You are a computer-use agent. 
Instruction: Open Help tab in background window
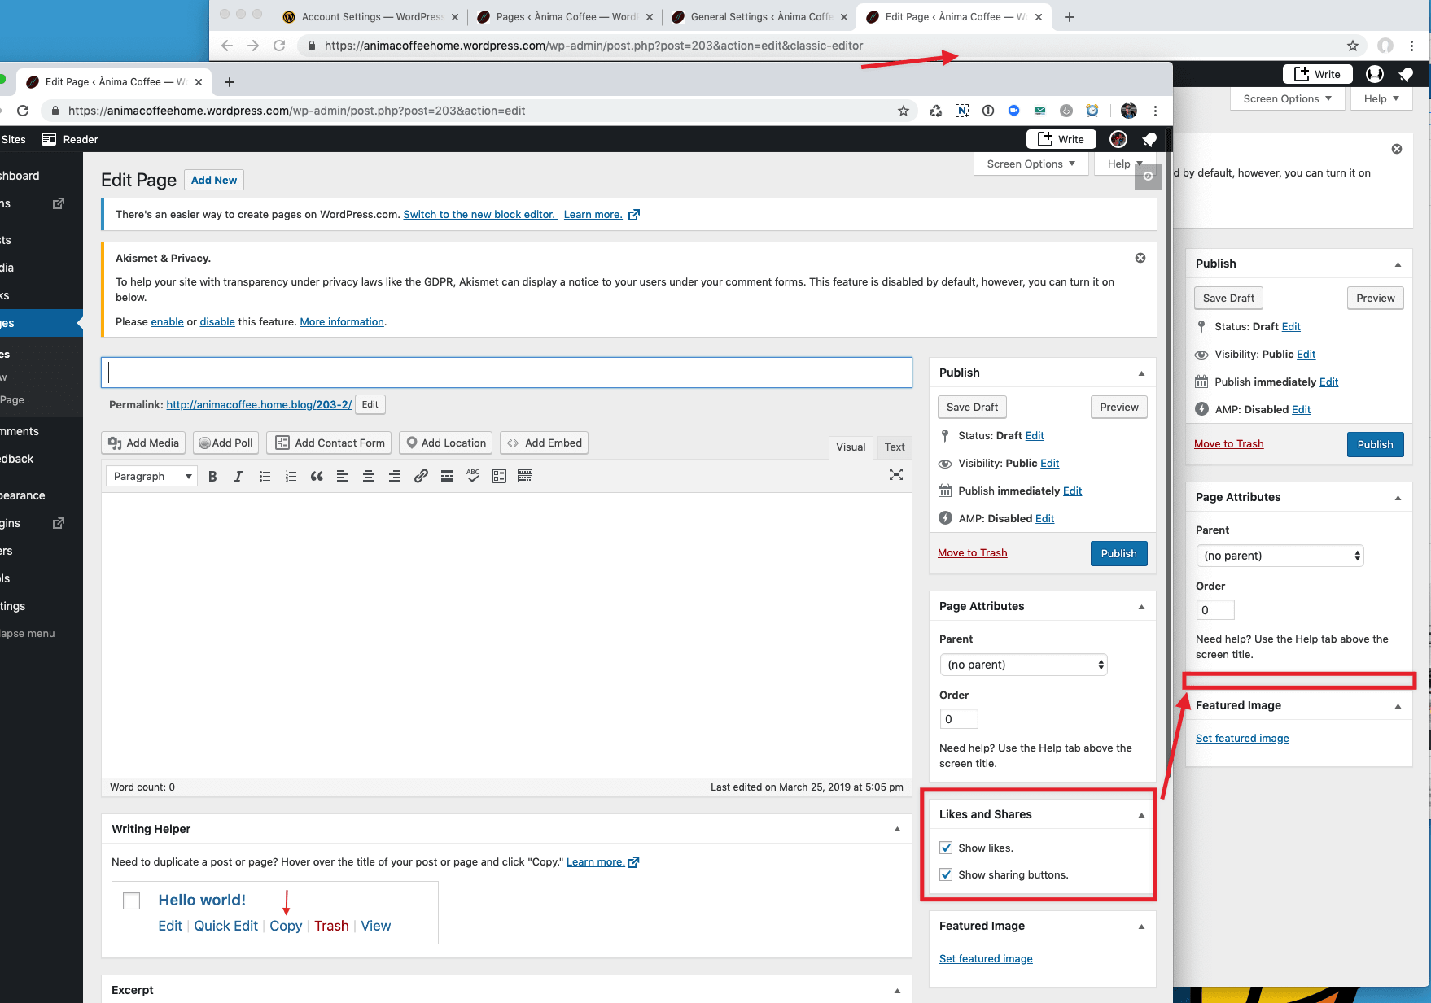pos(1381,98)
